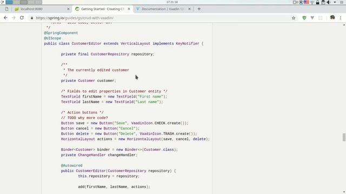Image resolution: width=346 pixels, height=194 pixels.
Task: Open the panel hamburger menu
Action: [x=342, y=2]
